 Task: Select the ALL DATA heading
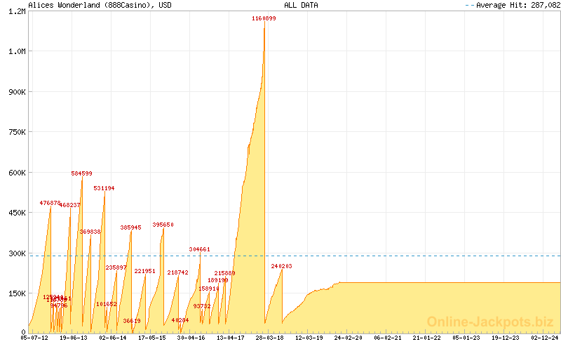pyautogui.click(x=301, y=5)
